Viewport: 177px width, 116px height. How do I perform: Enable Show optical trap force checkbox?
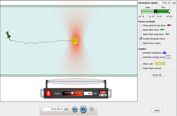pos(141,25)
